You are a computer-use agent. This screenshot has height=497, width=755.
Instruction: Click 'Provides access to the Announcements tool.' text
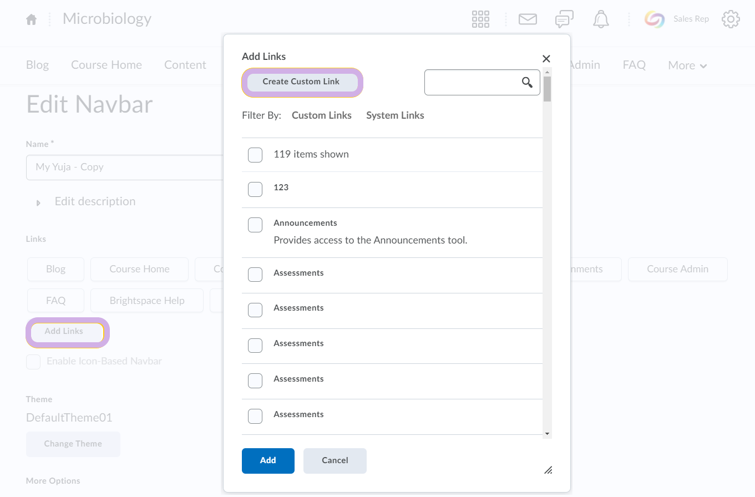tap(371, 241)
